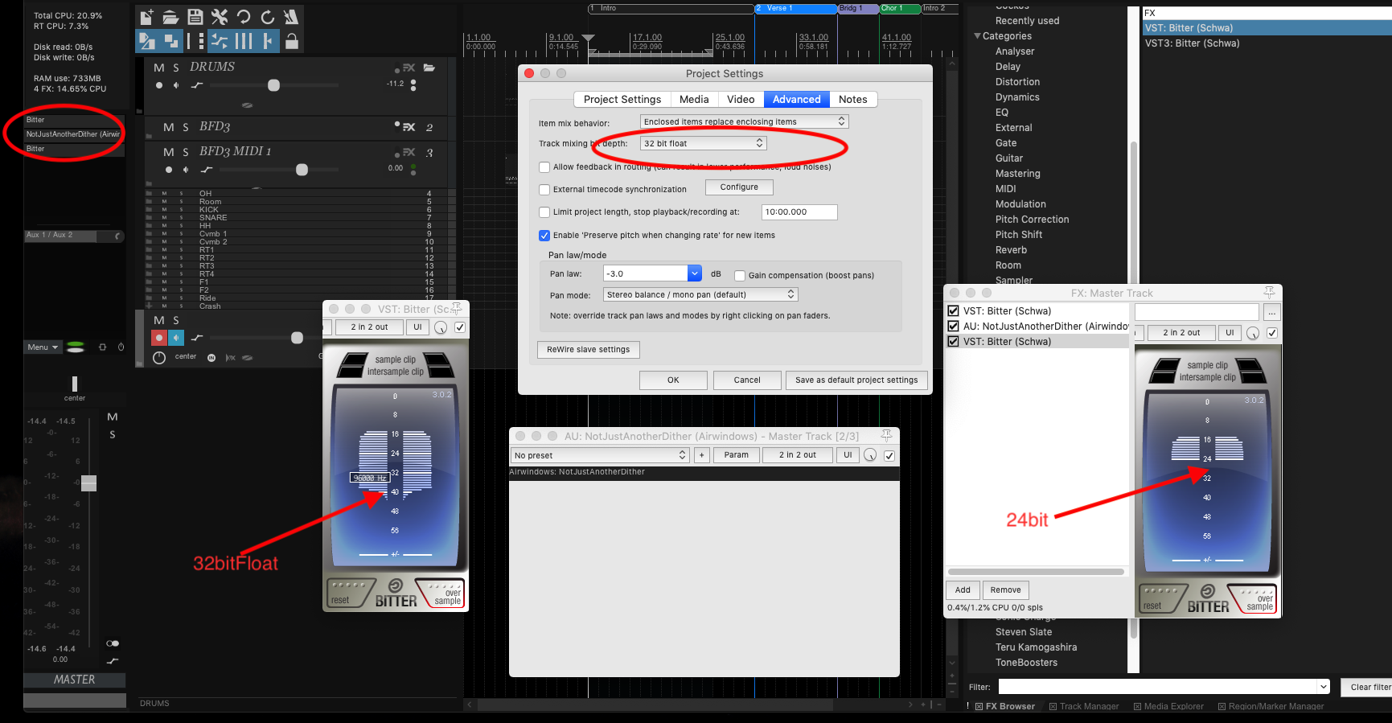Toggle item grouping toolbar icon
1392x723 pixels.
click(x=170, y=41)
